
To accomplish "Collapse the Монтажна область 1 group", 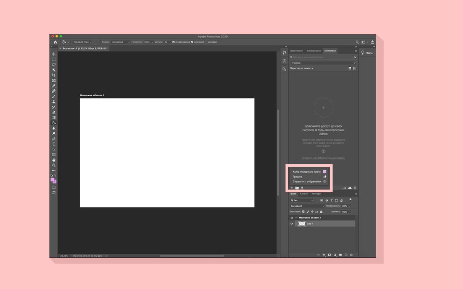I will [296, 218].
